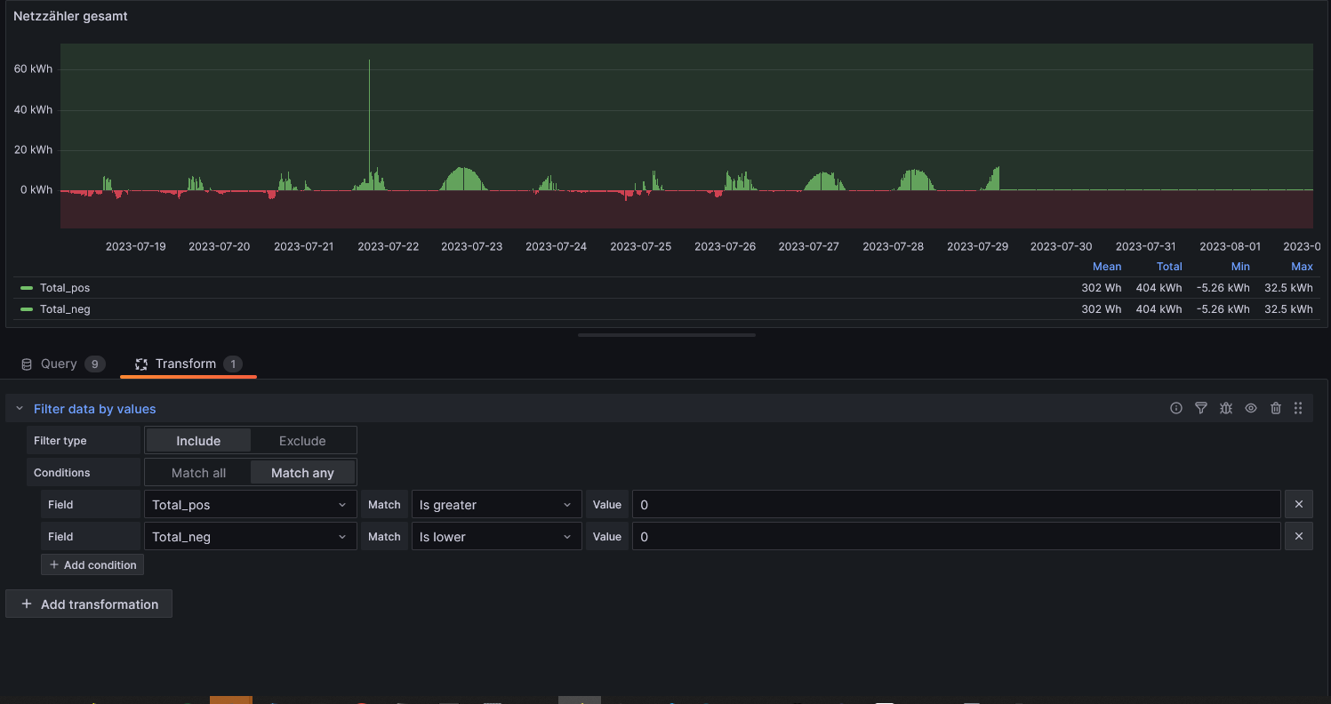Click panel title Netzzähler gesamt
1331x704 pixels.
pyautogui.click(x=70, y=16)
